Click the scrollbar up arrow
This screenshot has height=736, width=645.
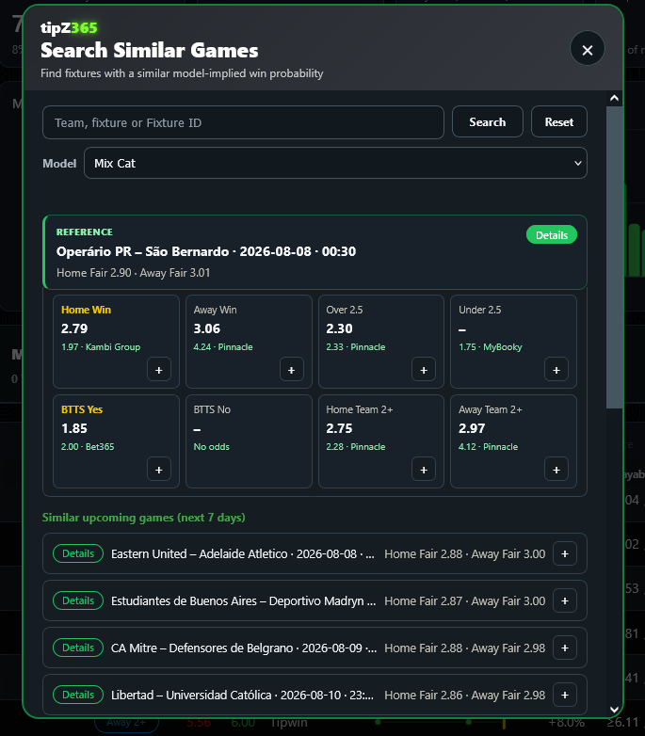pos(614,98)
